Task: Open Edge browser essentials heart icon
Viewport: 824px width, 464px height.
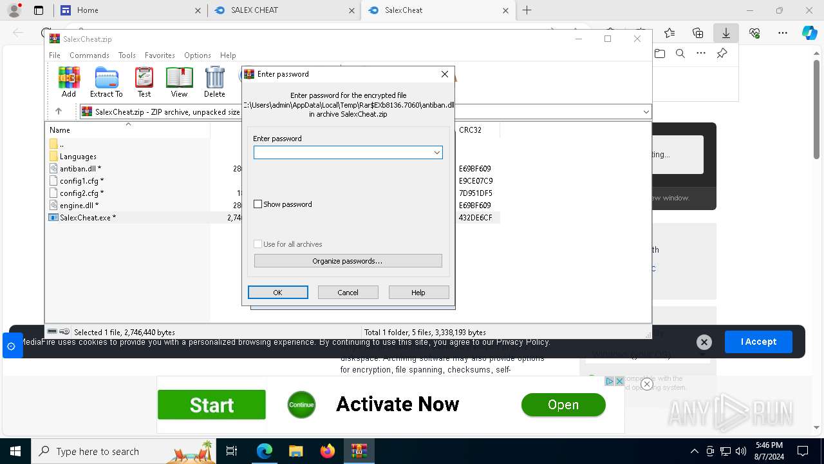Action: pyautogui.click(x=754, y=33)
